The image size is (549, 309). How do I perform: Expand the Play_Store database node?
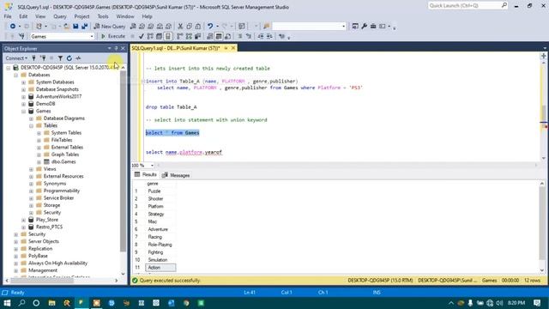(x=23, y=220)
